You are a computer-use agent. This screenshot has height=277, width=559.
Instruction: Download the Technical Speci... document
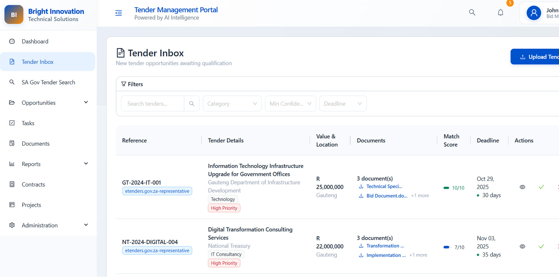click(384, 187)
